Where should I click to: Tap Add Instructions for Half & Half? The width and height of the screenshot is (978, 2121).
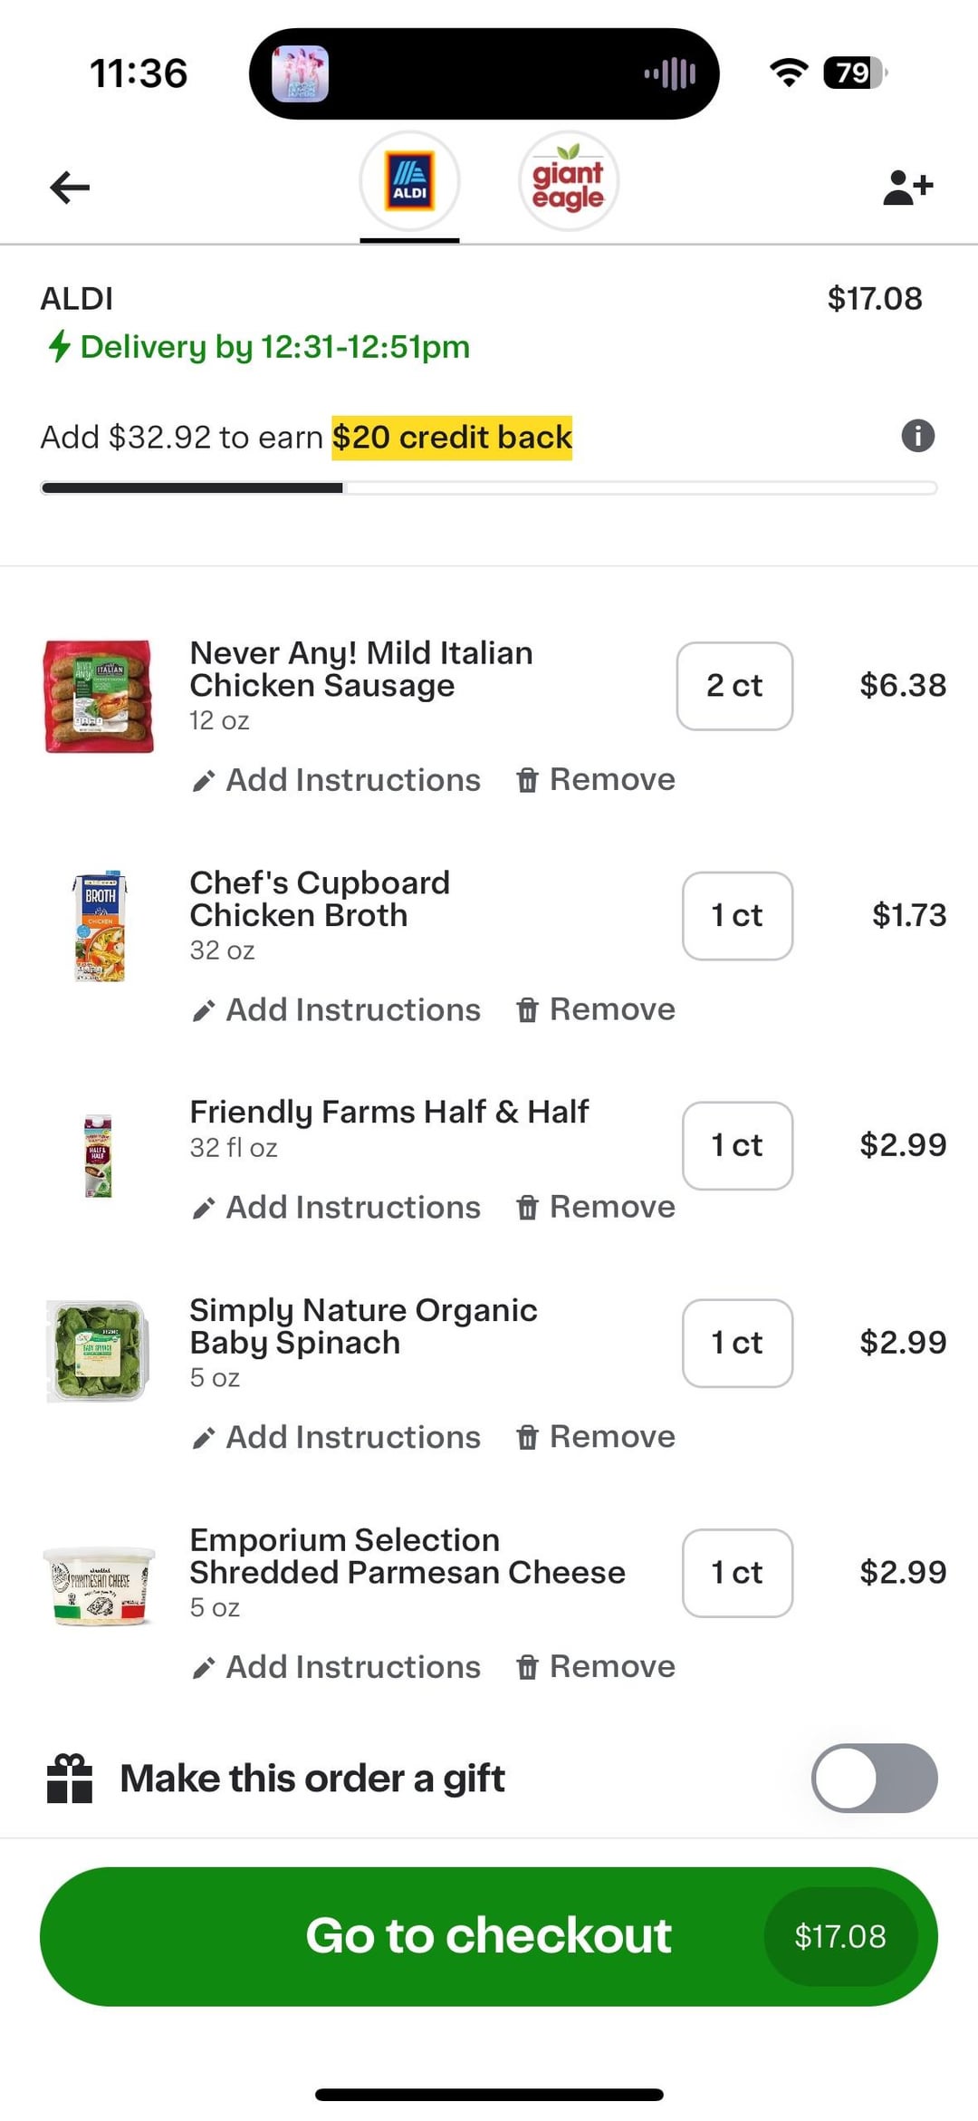point(352,1208)
